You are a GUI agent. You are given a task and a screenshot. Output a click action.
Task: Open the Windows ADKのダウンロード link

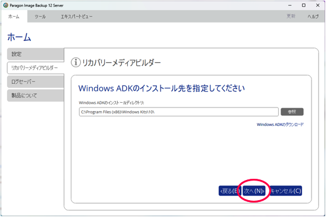coord(280,124)
